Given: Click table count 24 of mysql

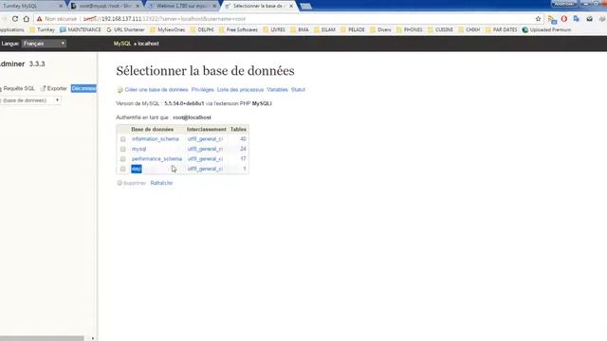Looking at the screenshot, I should pyautogui.click(x=243, y=149).
